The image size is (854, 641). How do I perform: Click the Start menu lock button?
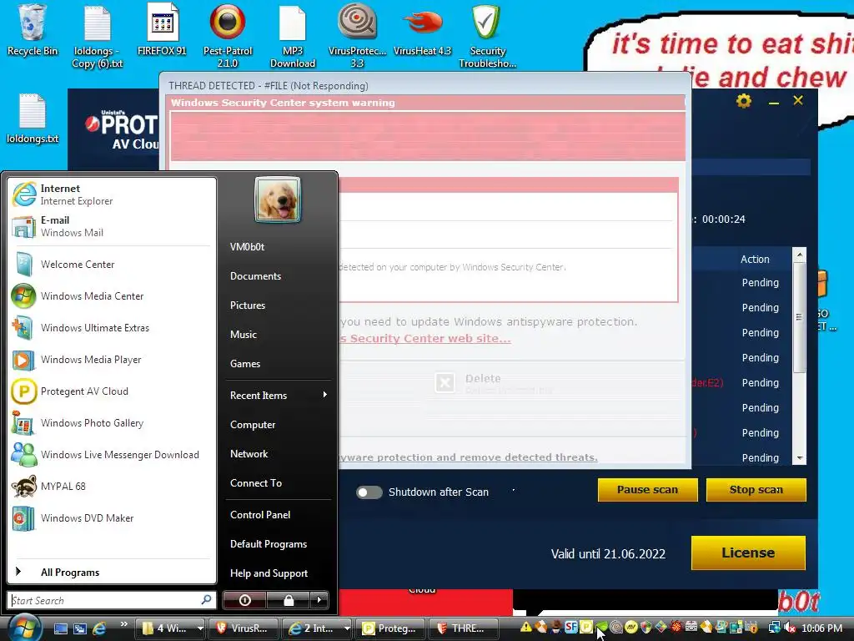click(x=288, y=600)
